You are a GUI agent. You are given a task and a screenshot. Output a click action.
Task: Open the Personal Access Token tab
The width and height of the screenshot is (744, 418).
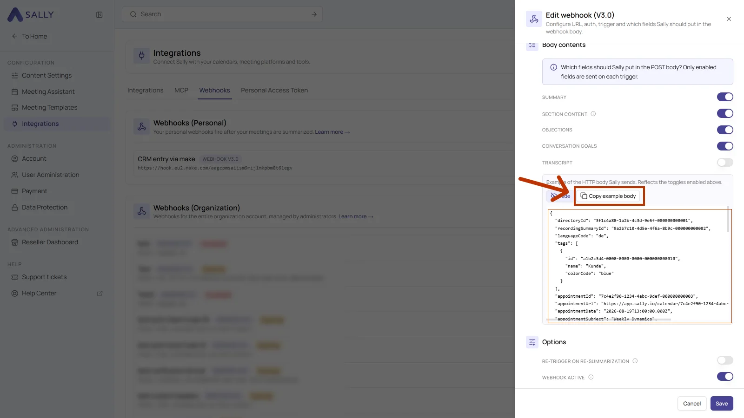click(x=274, y=90)
